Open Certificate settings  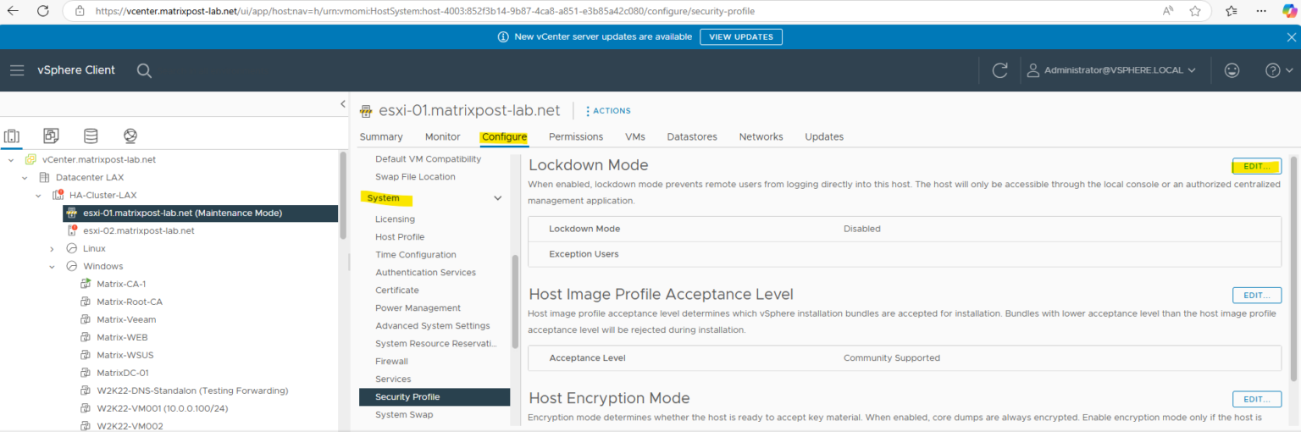tap(397, 290)
